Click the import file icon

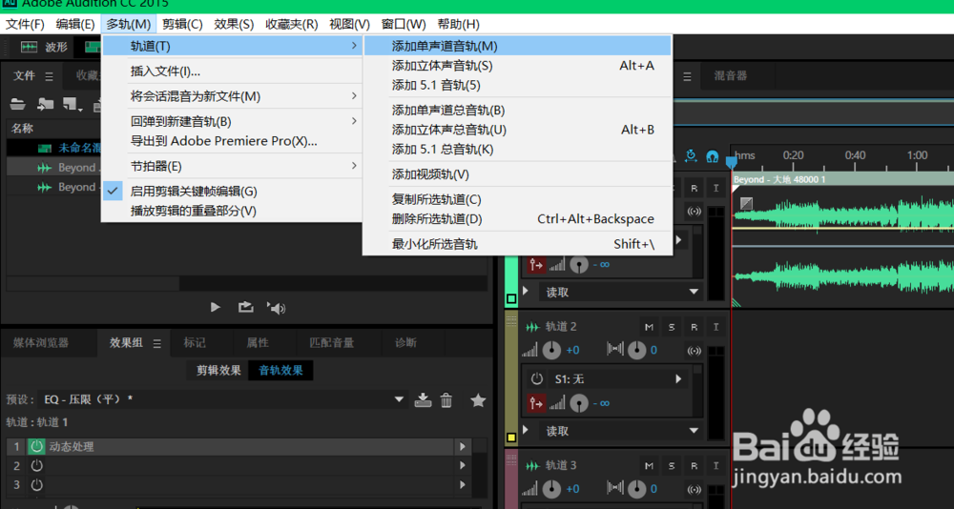[46, 104]
